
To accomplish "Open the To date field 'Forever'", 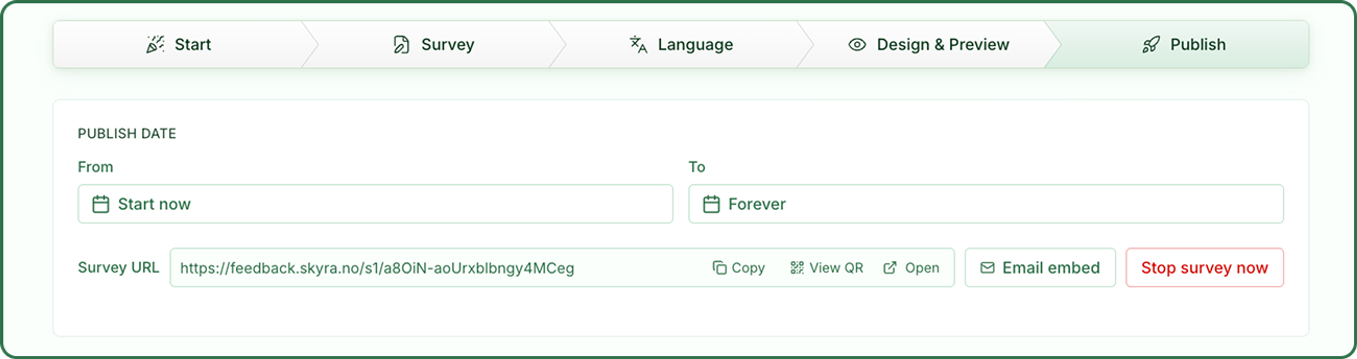I will coord(986,204).
